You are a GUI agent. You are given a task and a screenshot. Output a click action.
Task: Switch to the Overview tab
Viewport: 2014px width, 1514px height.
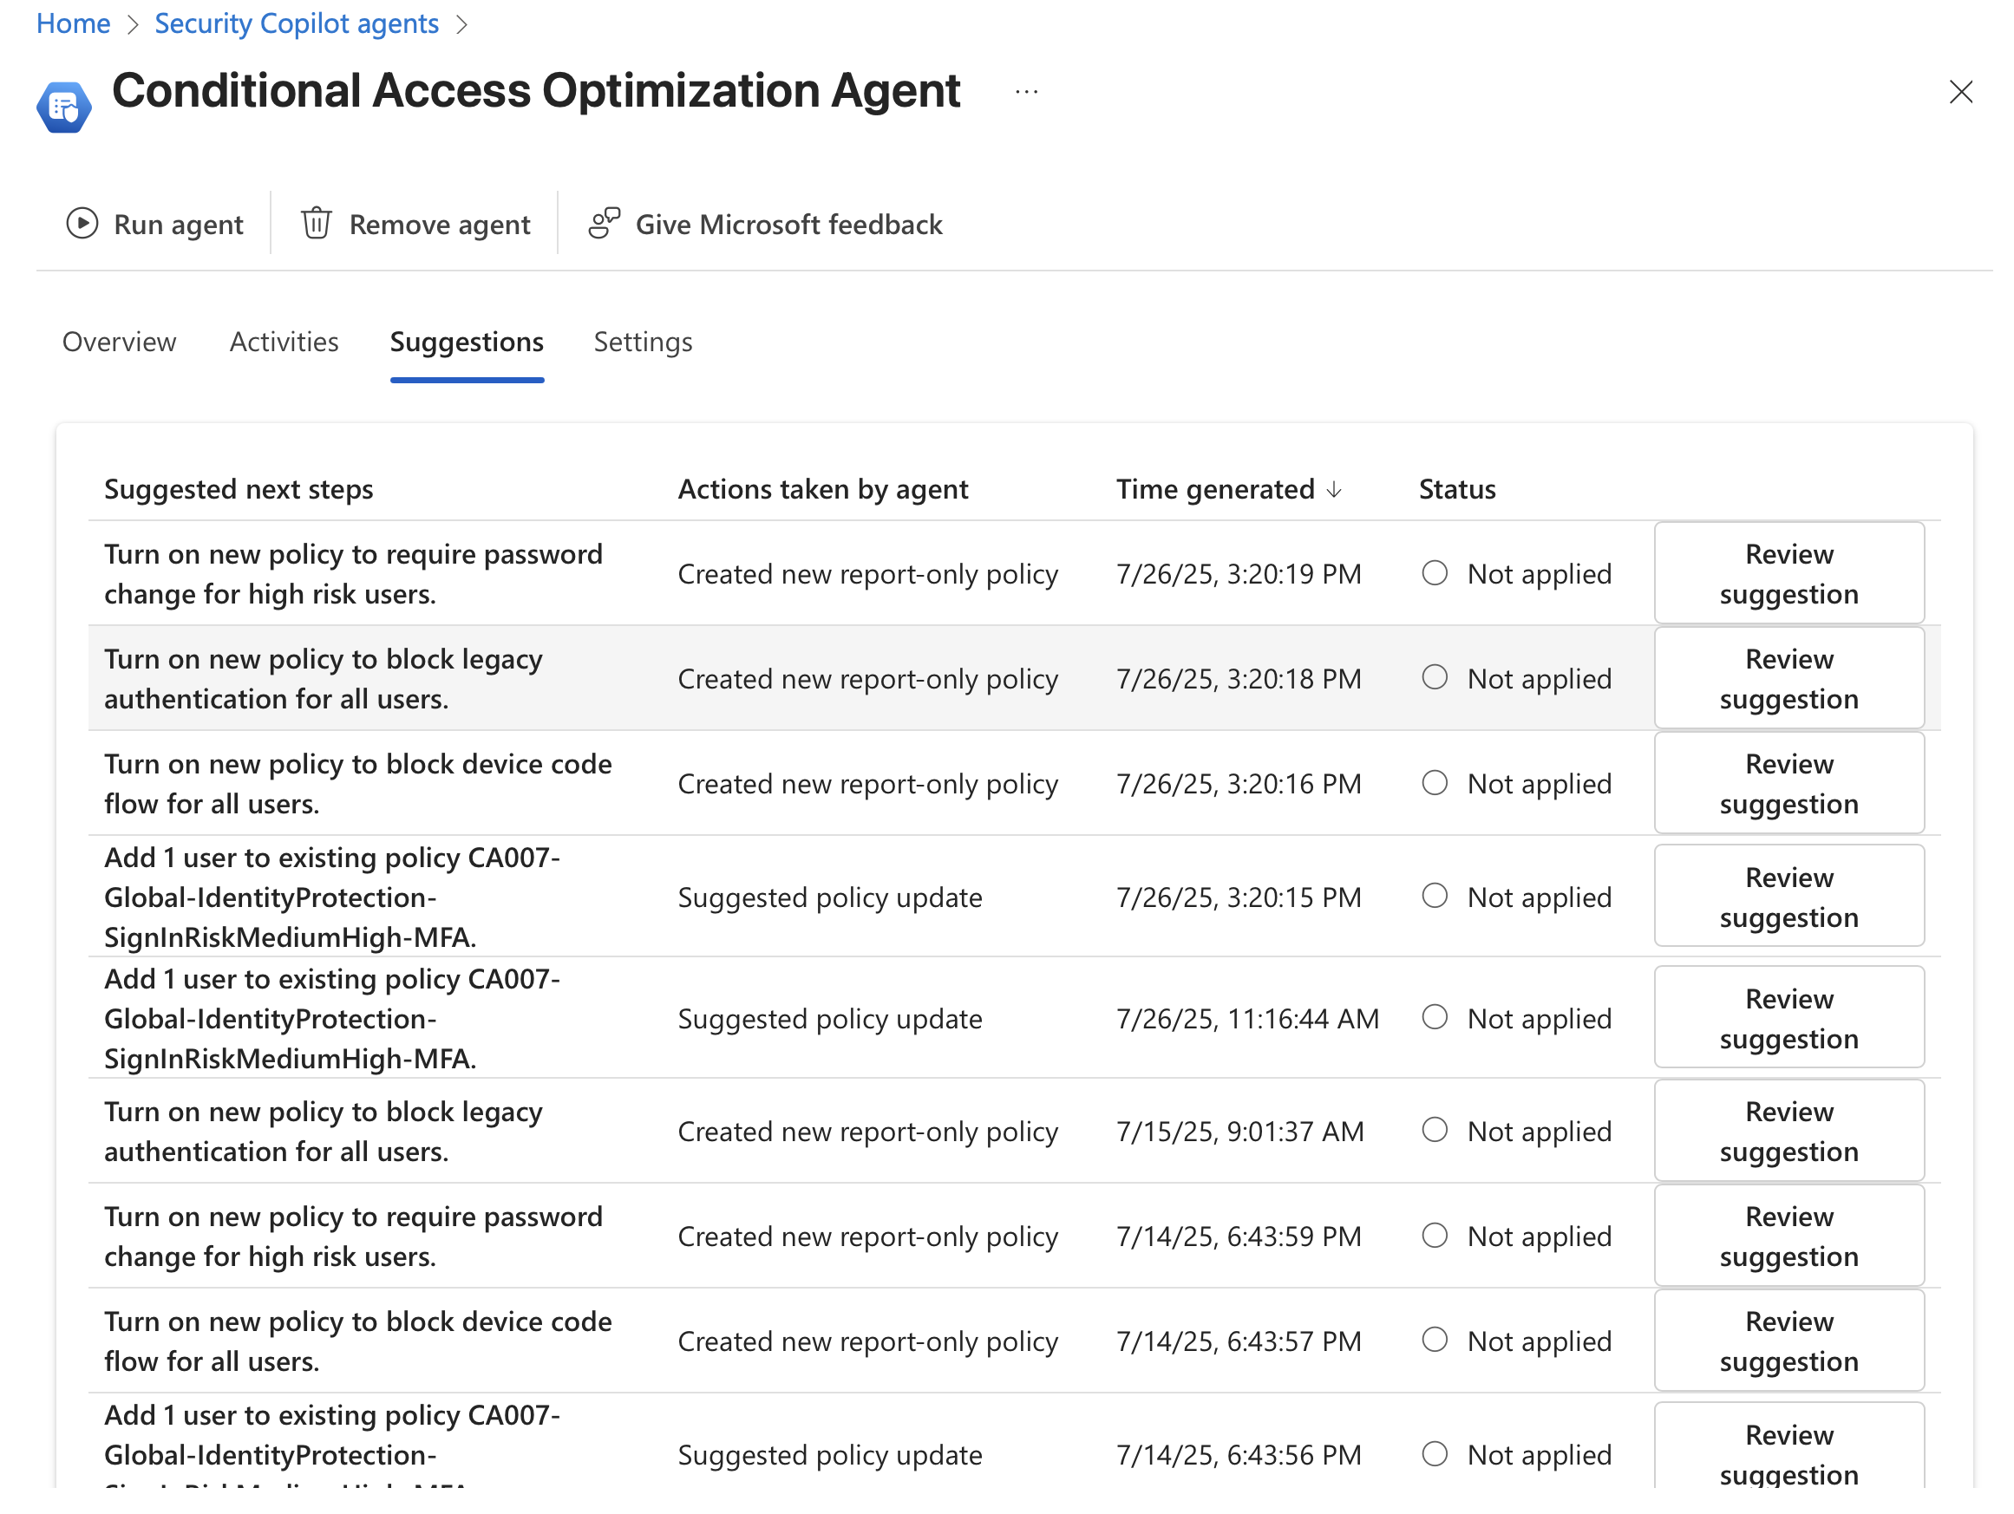120,343
